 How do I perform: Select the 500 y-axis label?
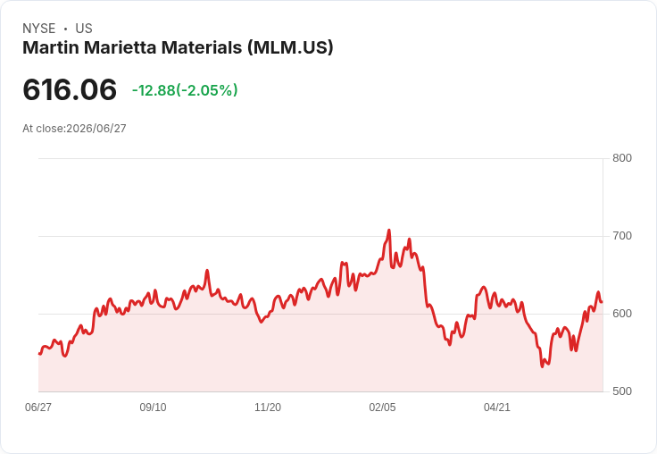(622, 391)
